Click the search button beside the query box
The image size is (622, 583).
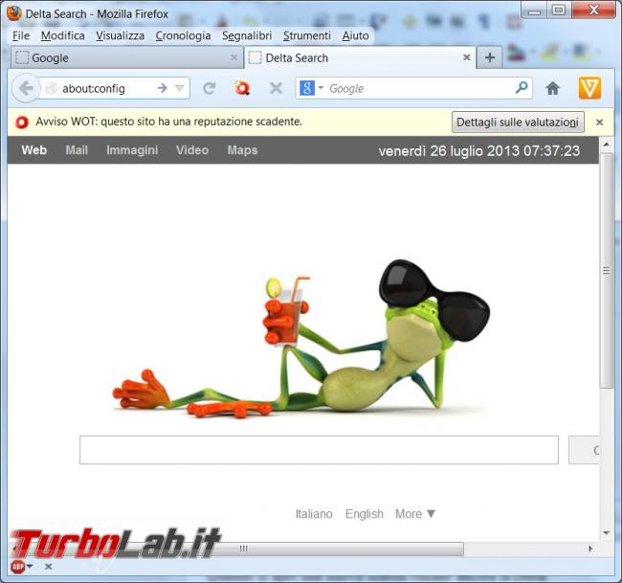[x=584, y=450]
